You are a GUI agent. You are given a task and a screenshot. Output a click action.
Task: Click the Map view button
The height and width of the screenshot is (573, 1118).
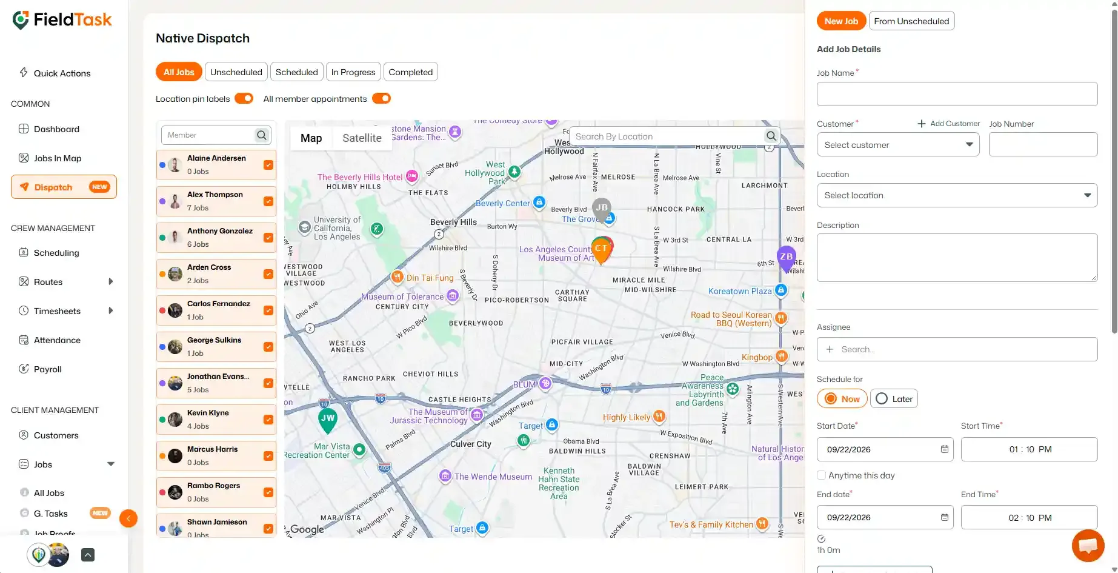(x=311, y=138)
